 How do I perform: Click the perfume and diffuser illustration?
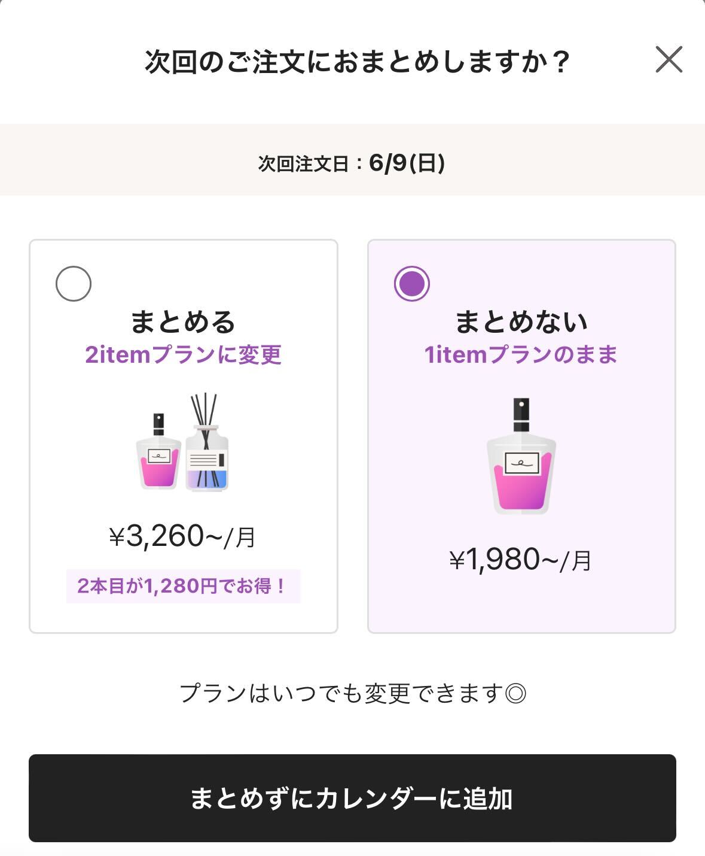[x=182, y=443]
